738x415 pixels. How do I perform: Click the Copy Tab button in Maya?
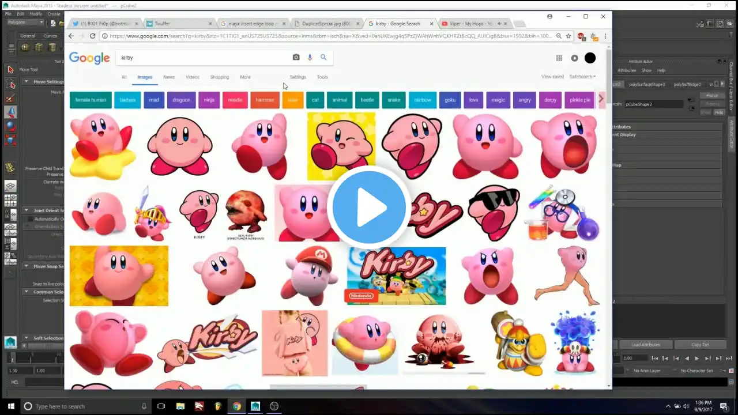(x=700, y=345)
